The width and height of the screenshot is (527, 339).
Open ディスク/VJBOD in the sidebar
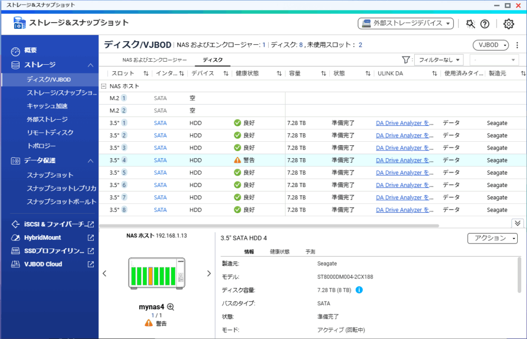(x=50, y=80)
